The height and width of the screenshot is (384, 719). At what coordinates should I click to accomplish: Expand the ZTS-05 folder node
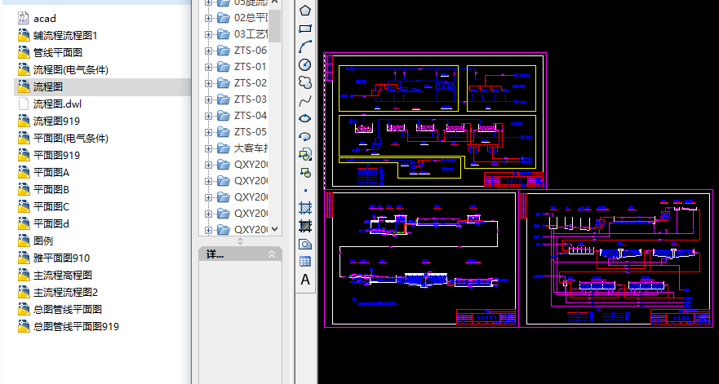tap(208, 132)
